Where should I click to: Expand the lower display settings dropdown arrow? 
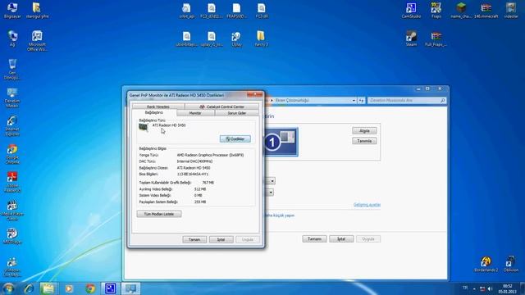pyautogui.click(x=271, y=193)
